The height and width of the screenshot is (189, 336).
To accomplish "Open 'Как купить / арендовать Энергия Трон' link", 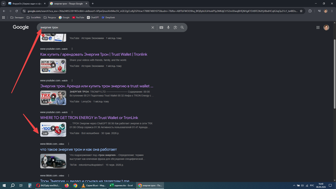I will [93, 55].
